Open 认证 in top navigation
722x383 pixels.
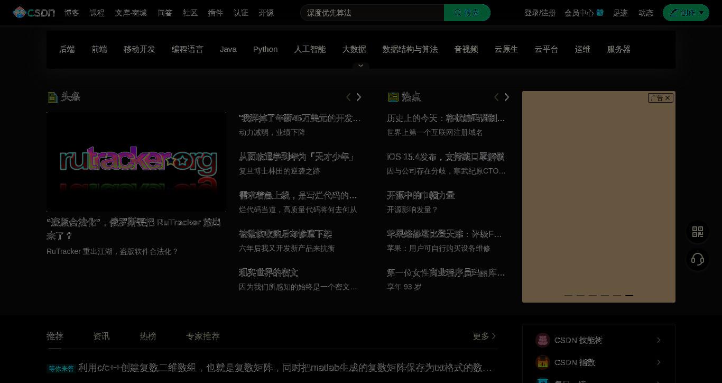pyautogui.click(x=241, y=13)
